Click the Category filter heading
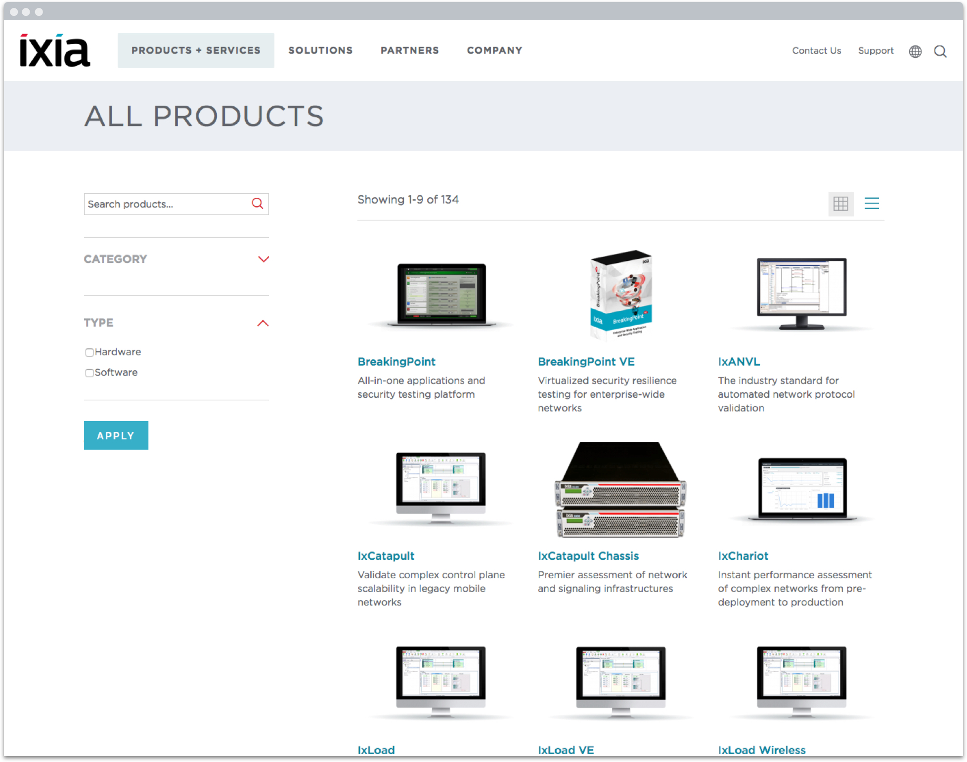 pos(115,259)
